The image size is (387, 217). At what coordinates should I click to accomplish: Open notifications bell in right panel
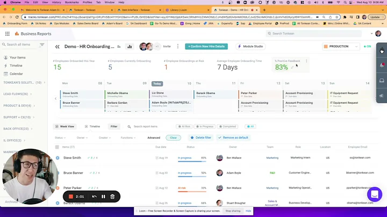pos(382,66)
